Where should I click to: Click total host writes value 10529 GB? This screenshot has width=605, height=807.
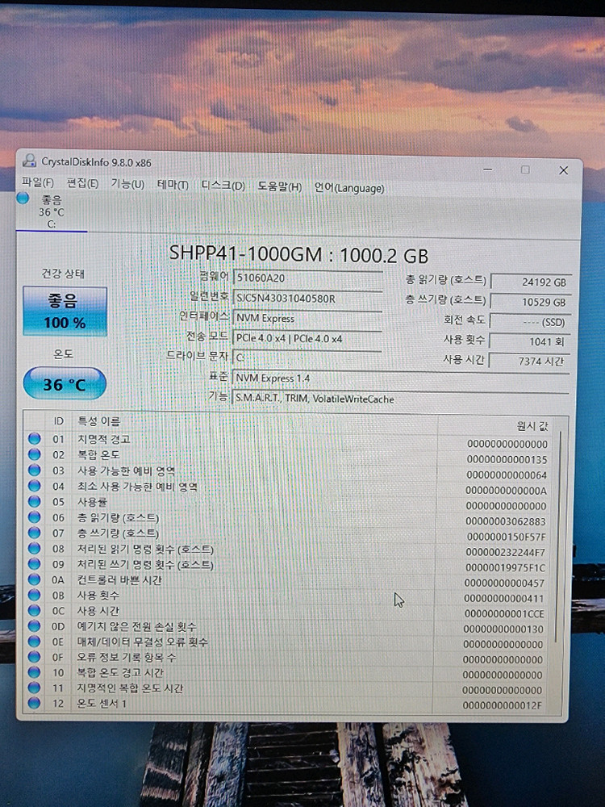coord(531,302)
